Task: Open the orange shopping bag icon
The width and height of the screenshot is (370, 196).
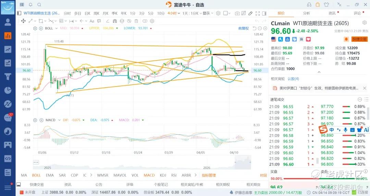Action: tap(318, 4)
